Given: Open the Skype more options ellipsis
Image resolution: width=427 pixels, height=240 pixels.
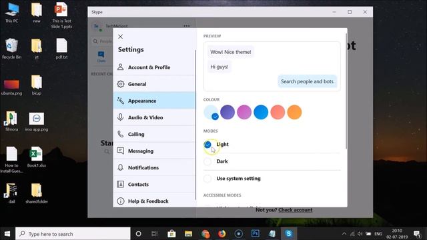Looking at the screenshot, I should click(187, 26).
